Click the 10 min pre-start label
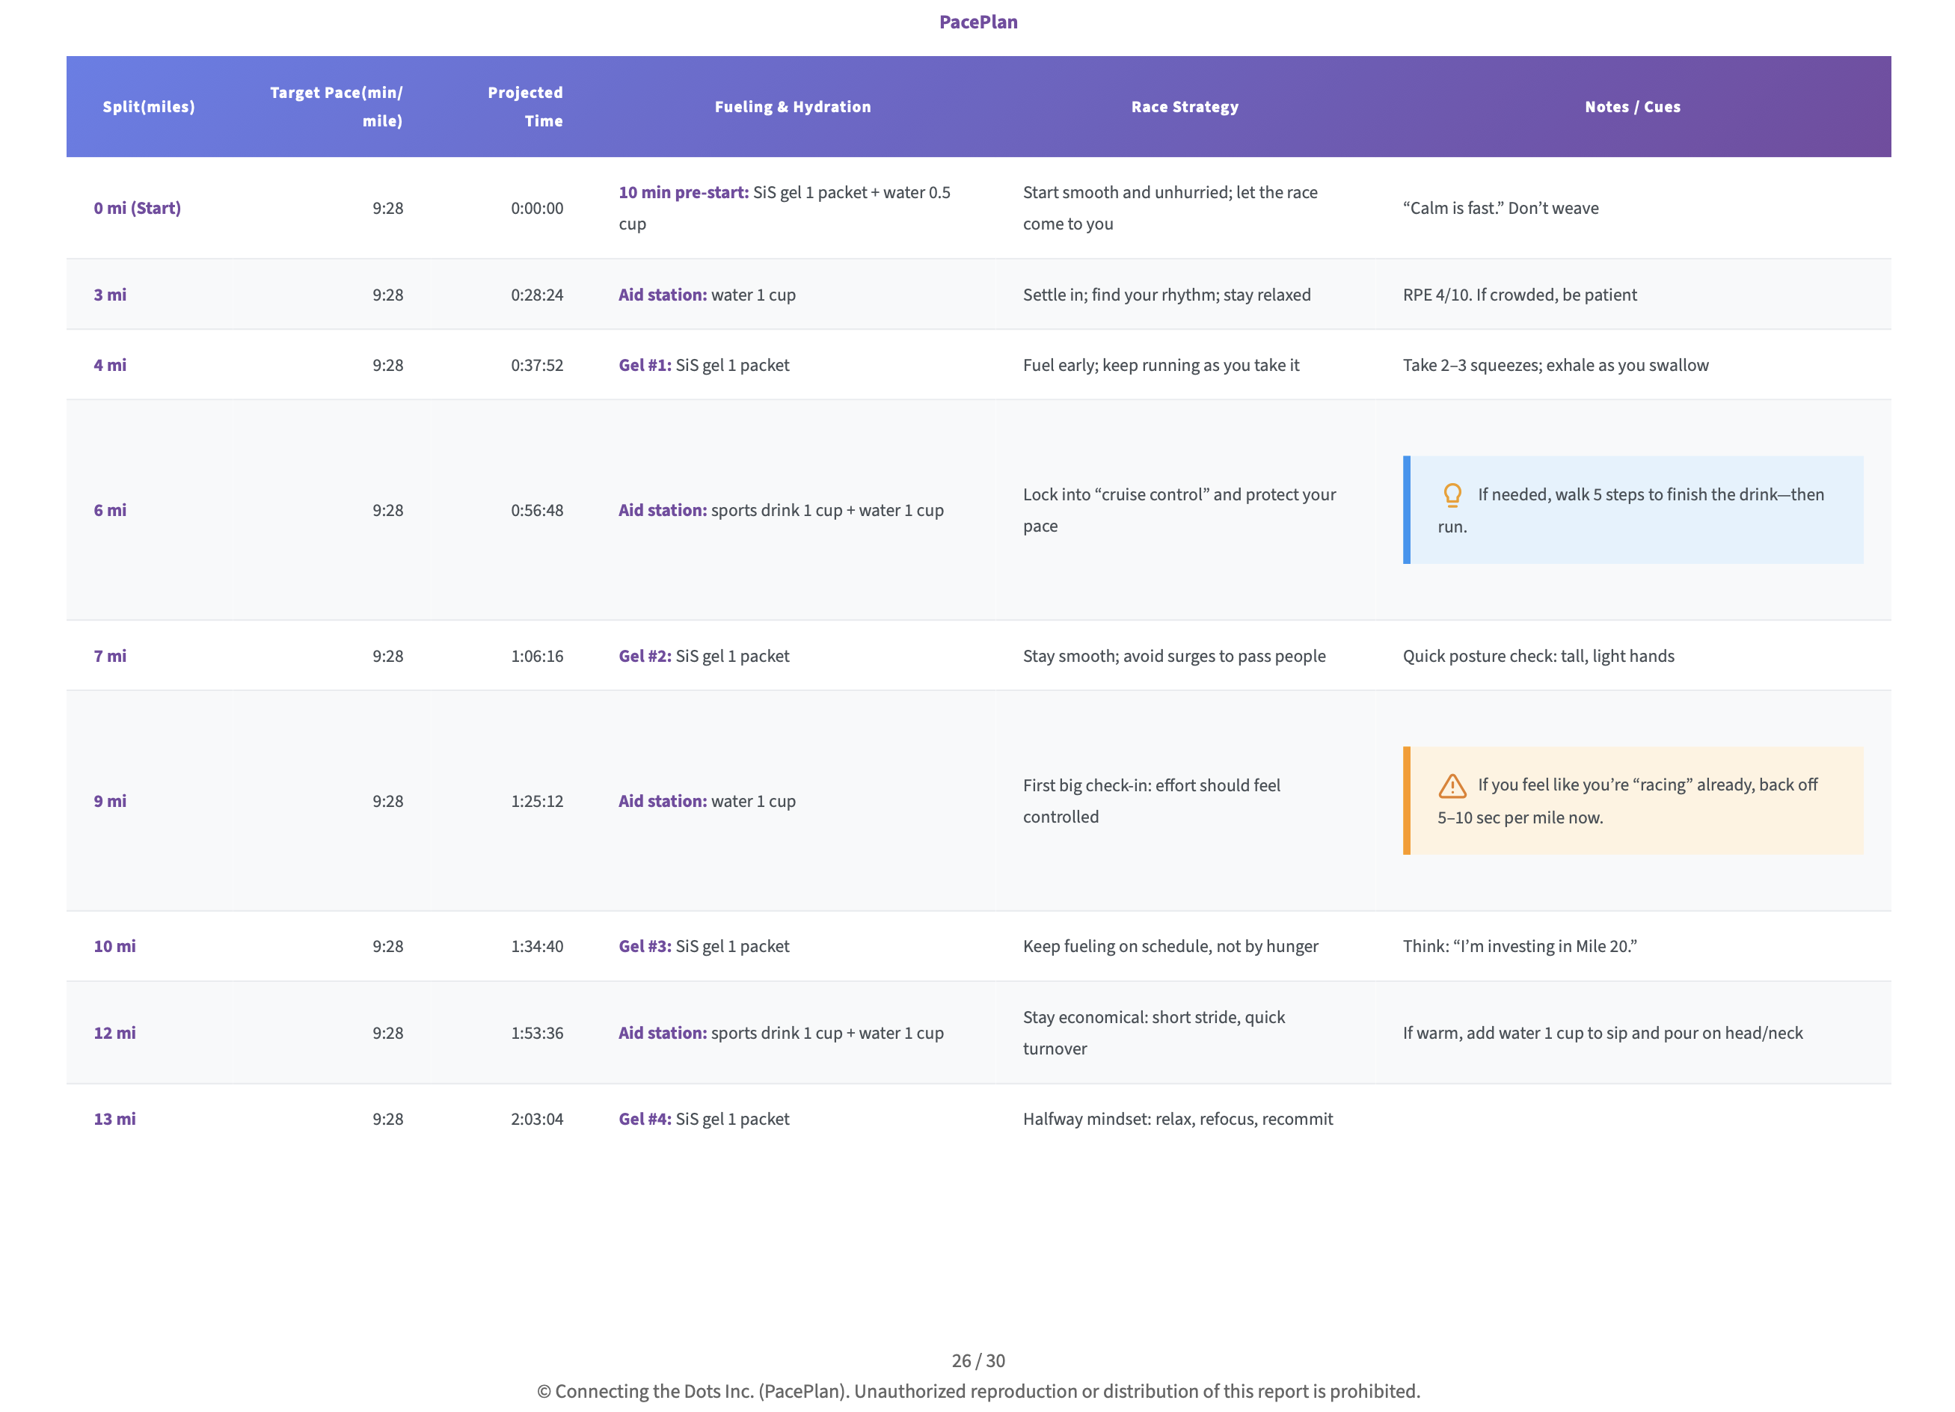This screenshot has height=1412, width=1955. (x=684, y=192)
